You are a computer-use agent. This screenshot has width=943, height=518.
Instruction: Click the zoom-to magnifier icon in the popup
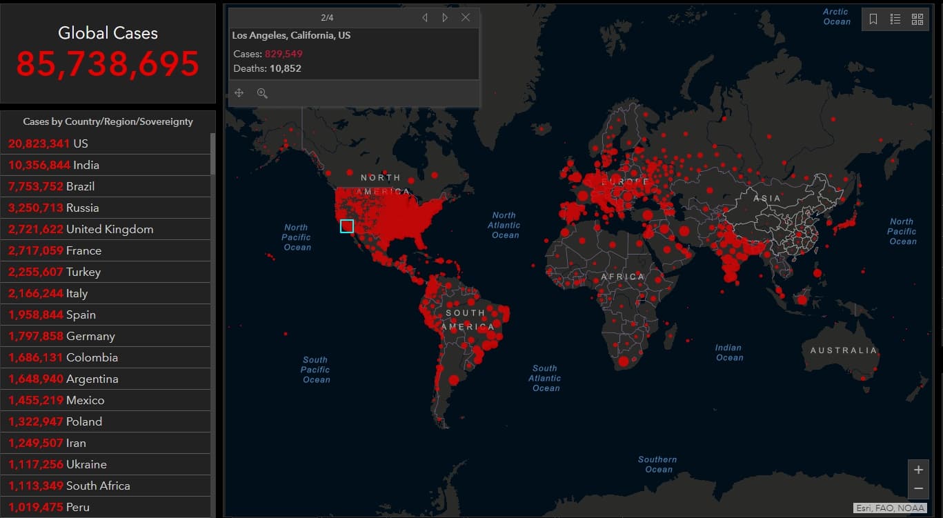[x=262, y=93]
